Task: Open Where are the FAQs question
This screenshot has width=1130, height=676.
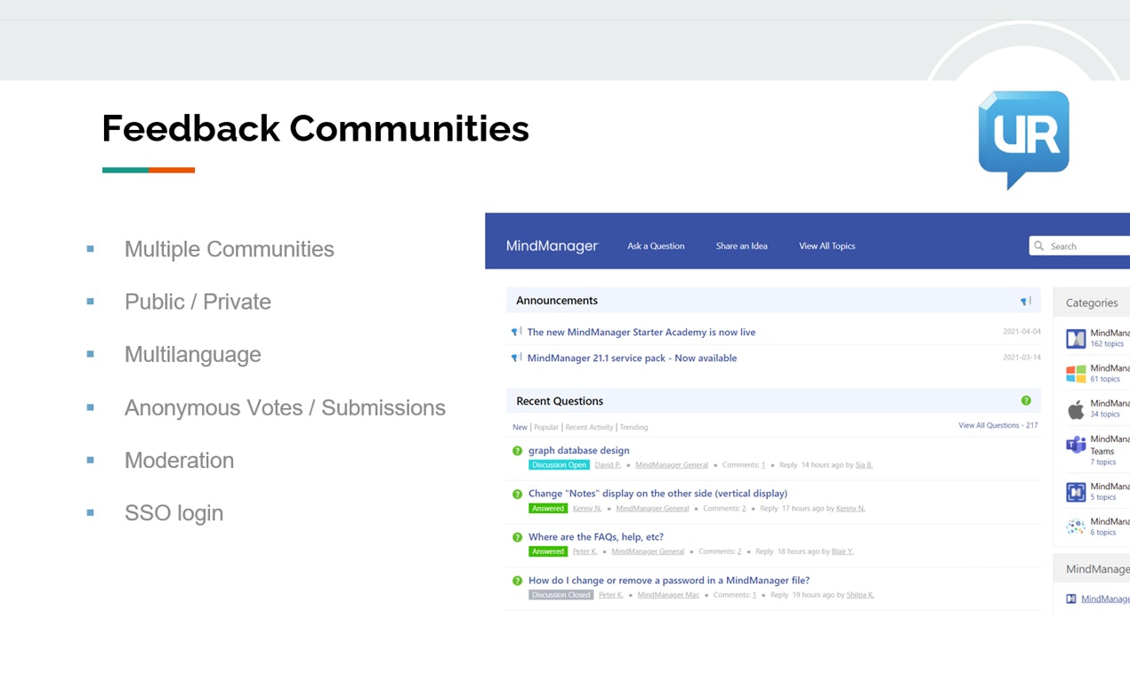Action: point(596,536)
